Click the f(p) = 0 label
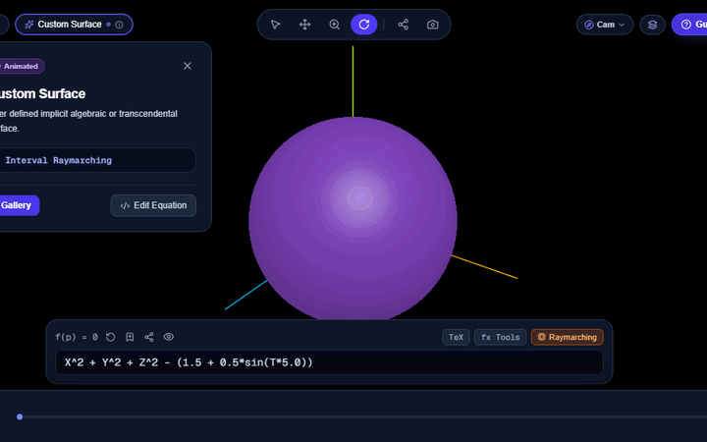The width and height of the screenshot is (707, 442). point(77,337)
